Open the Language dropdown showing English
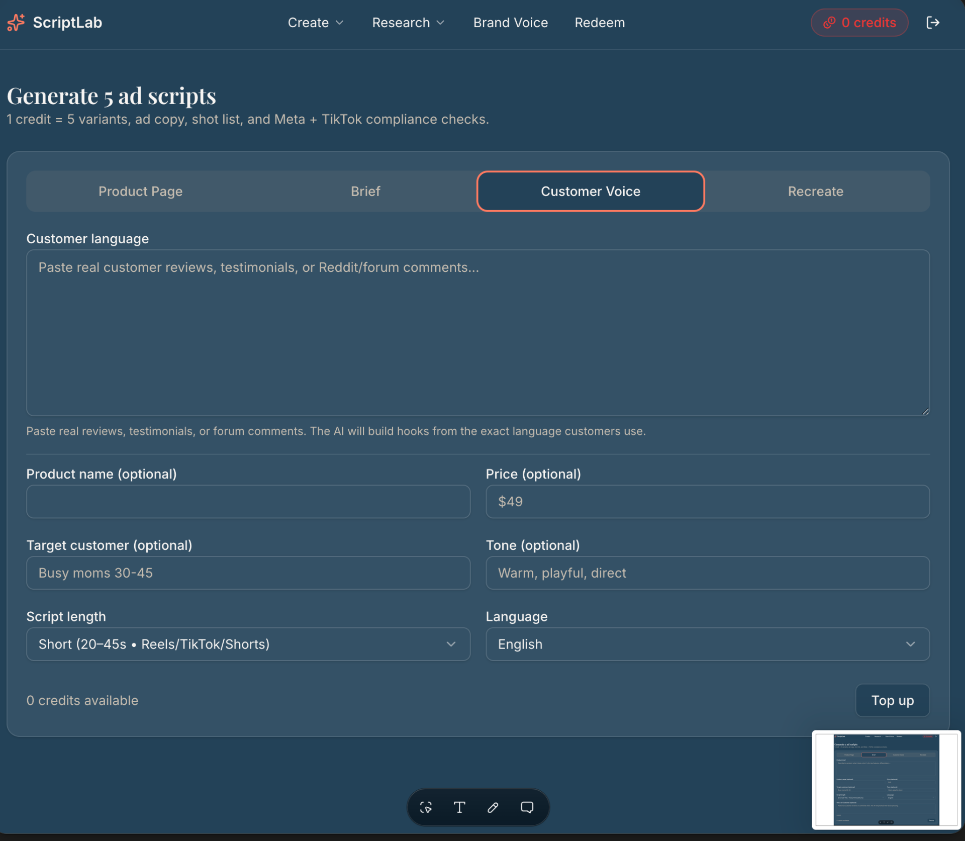 tap(708, 644)
